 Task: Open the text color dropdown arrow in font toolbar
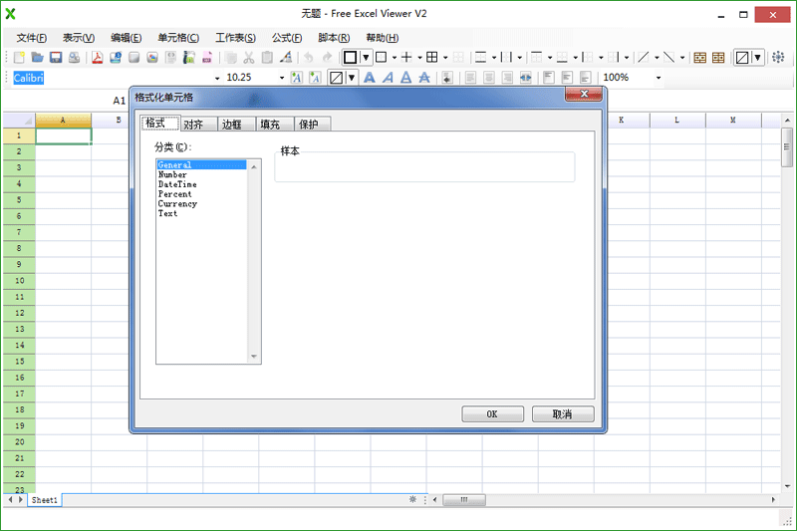352,78
